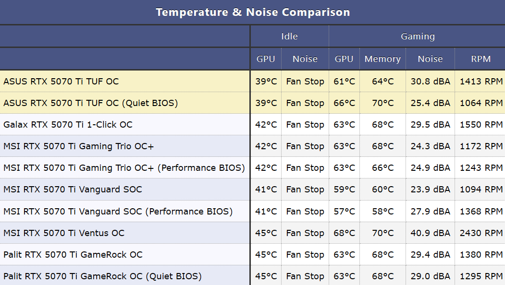Click the 1064 RPM value
This screenshot has width=505, height=285.
(x=481, y=103)
